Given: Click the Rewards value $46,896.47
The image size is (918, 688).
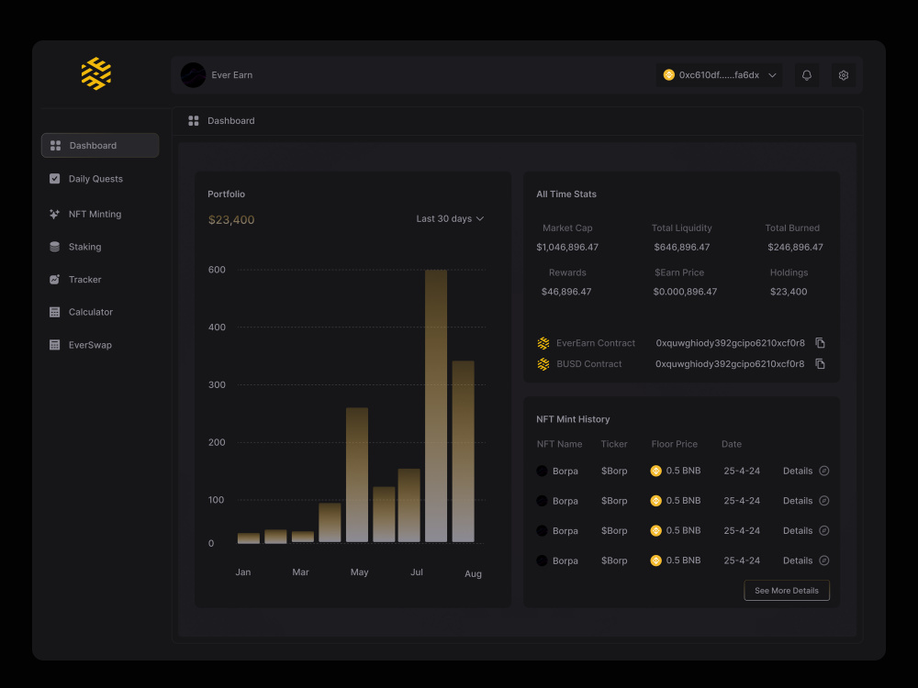Looking at the screenshot, I should coord(566,292).
